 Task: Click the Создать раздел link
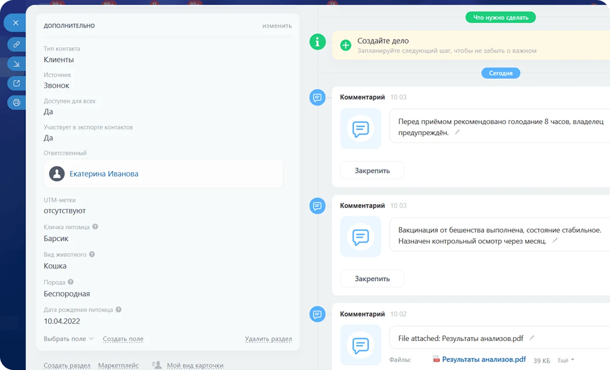(x=67, y=365)
